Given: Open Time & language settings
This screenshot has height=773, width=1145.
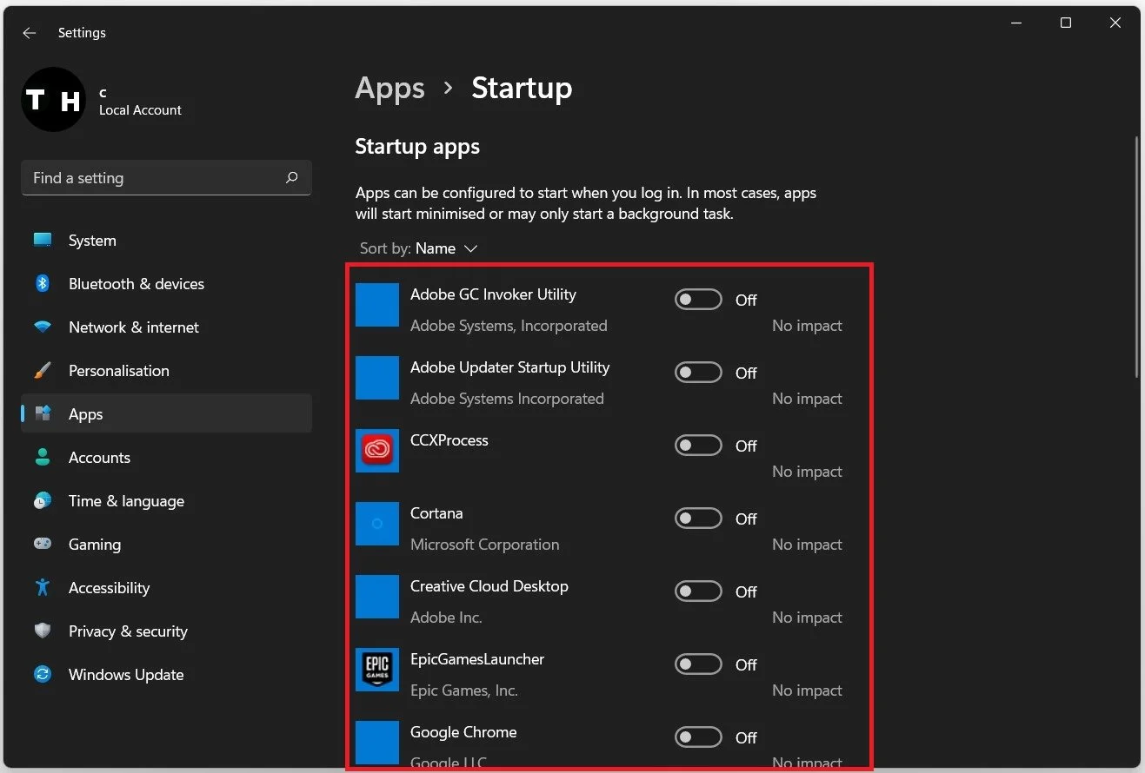Looking at the screenshot, I should tap(166, 501).
